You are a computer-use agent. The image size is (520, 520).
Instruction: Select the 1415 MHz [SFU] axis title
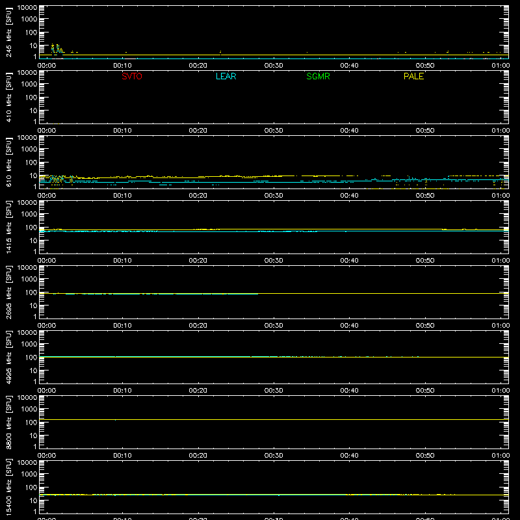(8, 227)
